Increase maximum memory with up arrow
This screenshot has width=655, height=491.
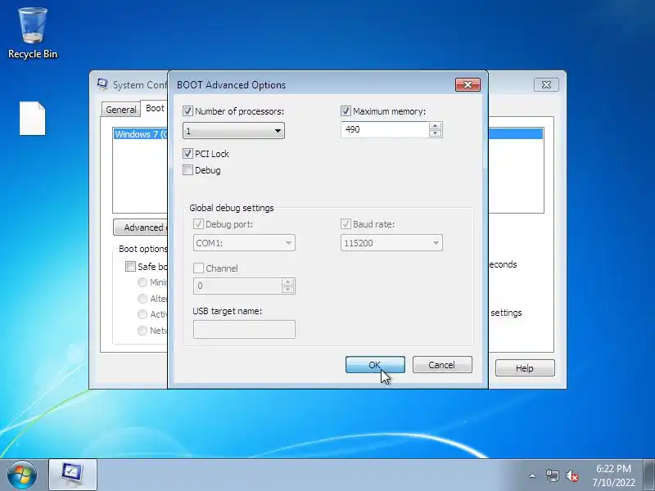tap(435, 126)
